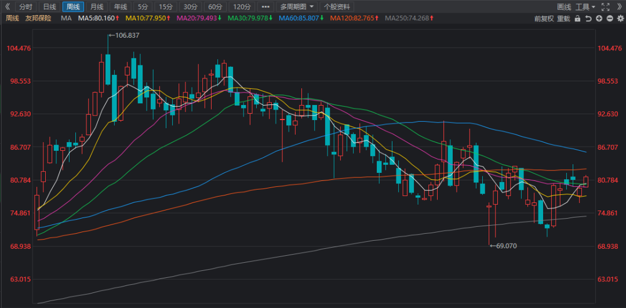Screen dimensions: 626x308
Task: Click the 前复权 adjustment option
Action: point(544,19)
